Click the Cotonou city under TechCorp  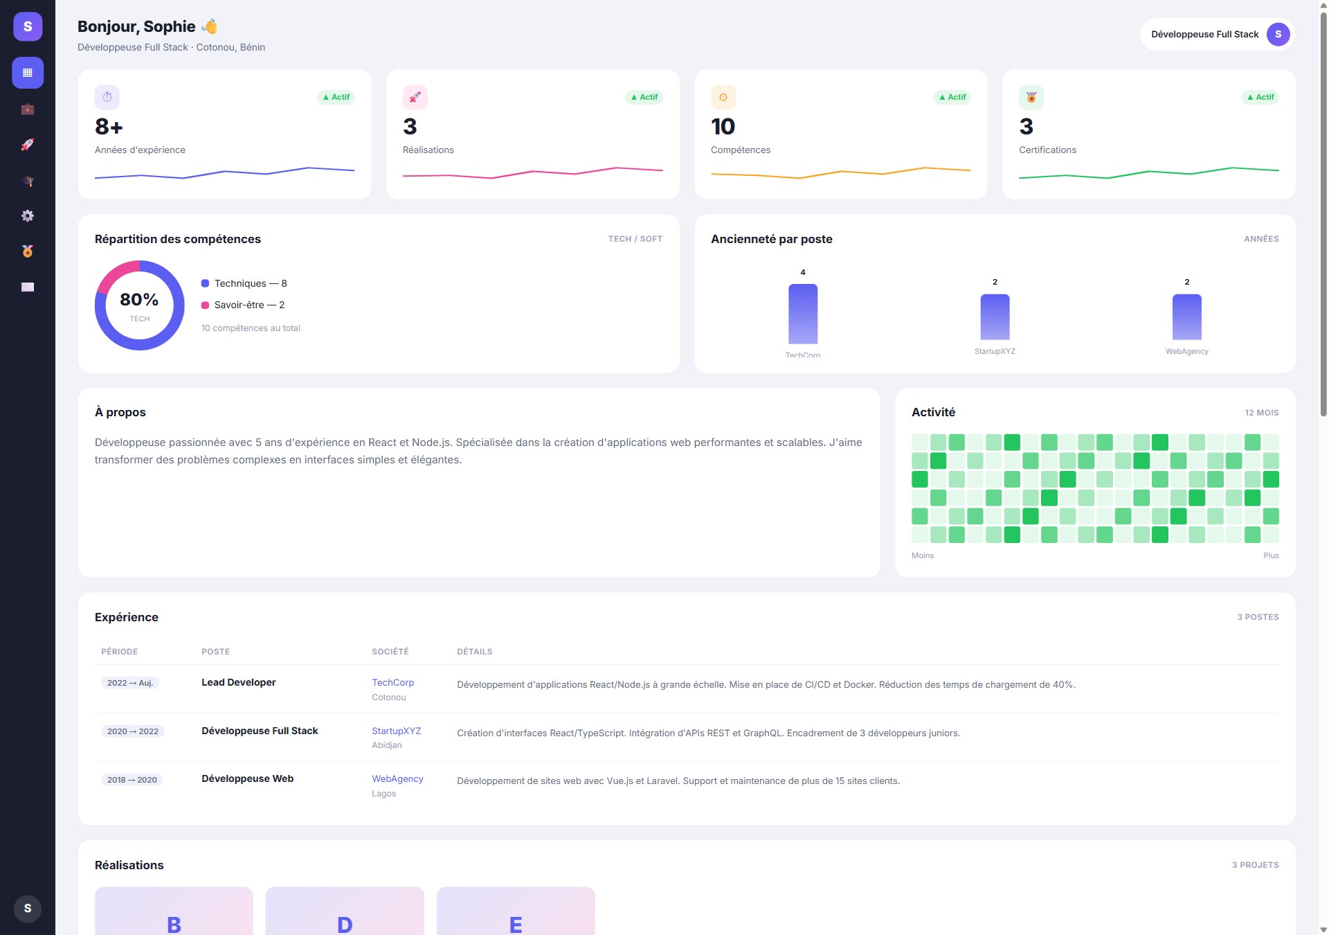[389, 697]
